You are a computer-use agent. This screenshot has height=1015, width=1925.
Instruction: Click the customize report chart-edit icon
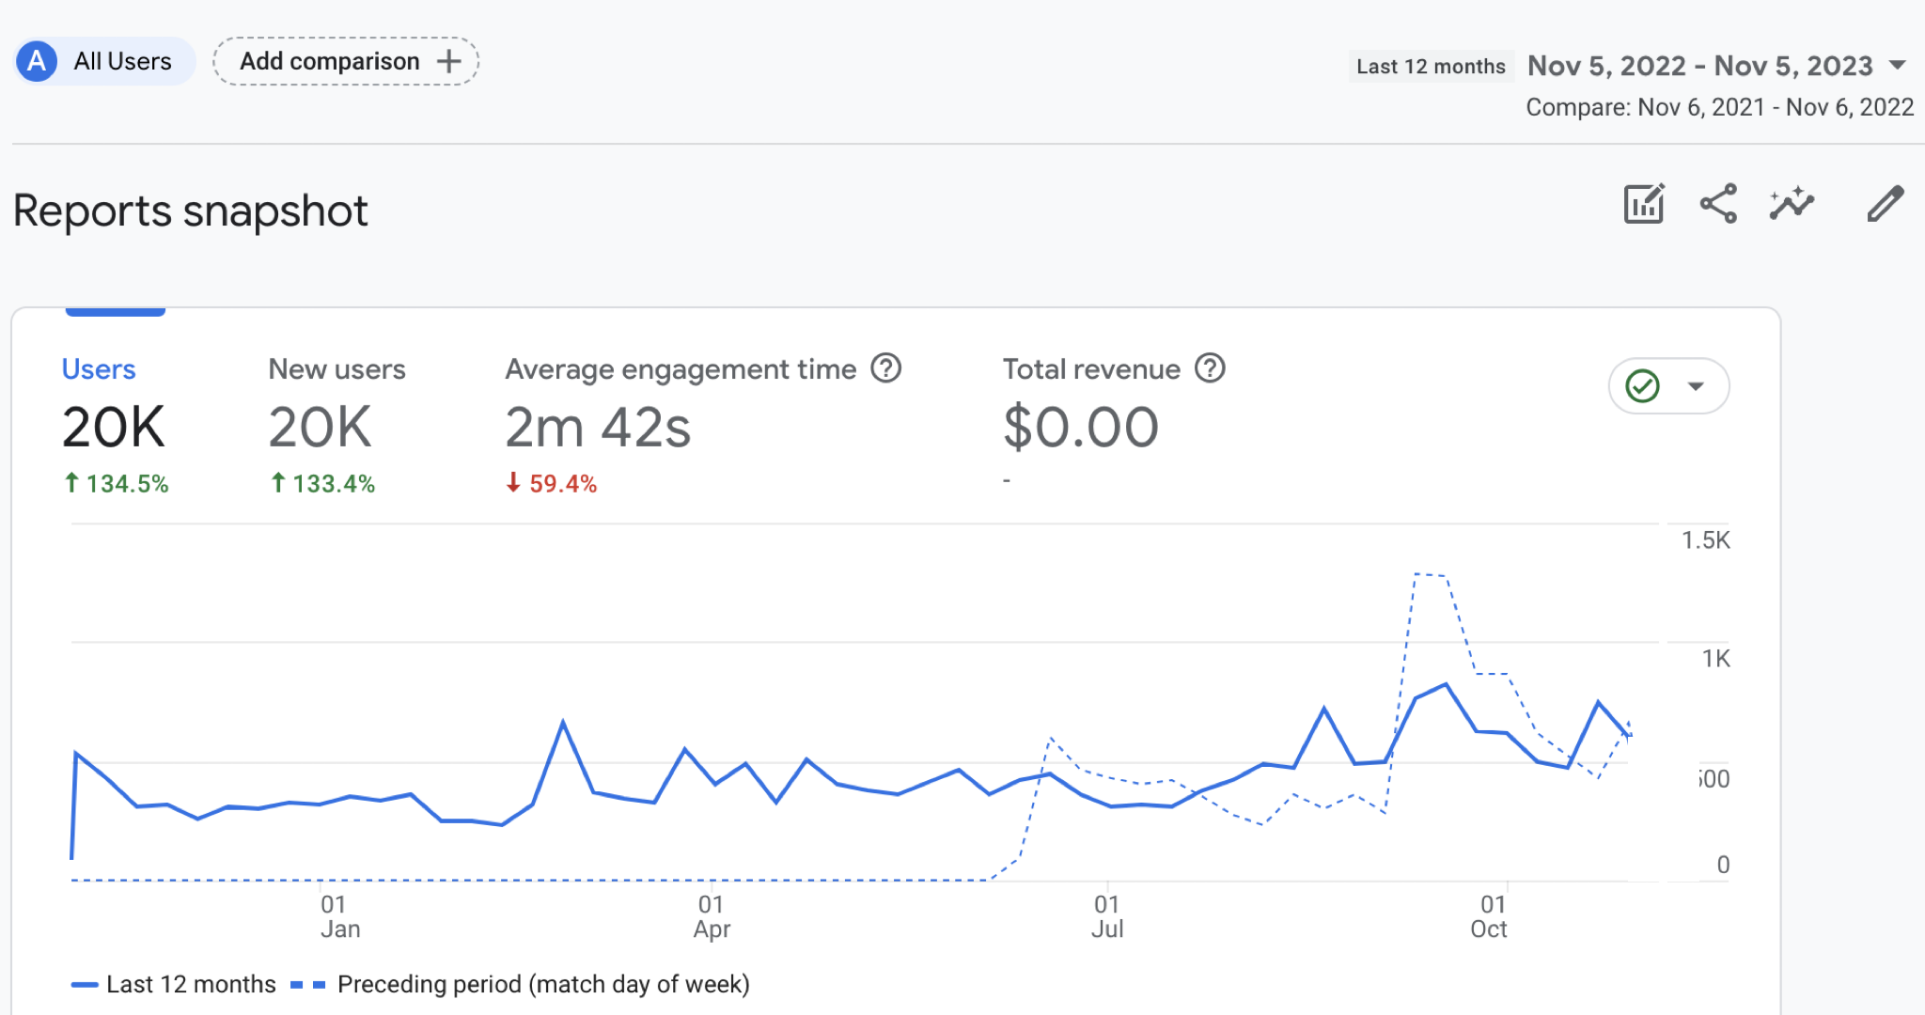(x=1644, y=204)
